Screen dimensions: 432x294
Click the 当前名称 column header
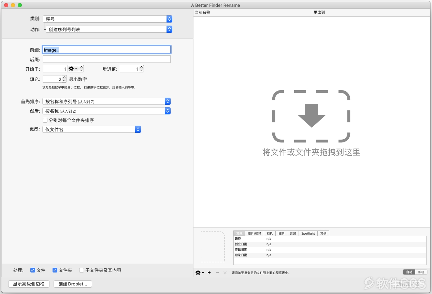[x=253, y=12]
